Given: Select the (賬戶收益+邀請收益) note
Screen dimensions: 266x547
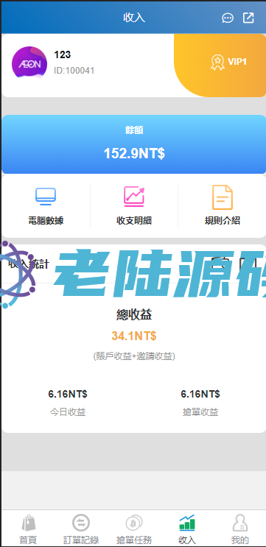Looking at the screenshot, I should (134, 356).
